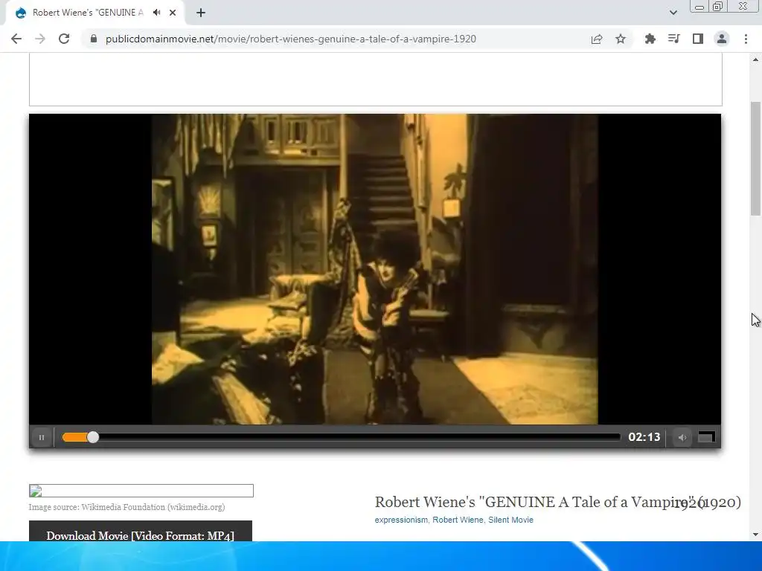762x571 pixels.
Task: Click the Image source Wikimedia caption
Action: tap(127, 507)
